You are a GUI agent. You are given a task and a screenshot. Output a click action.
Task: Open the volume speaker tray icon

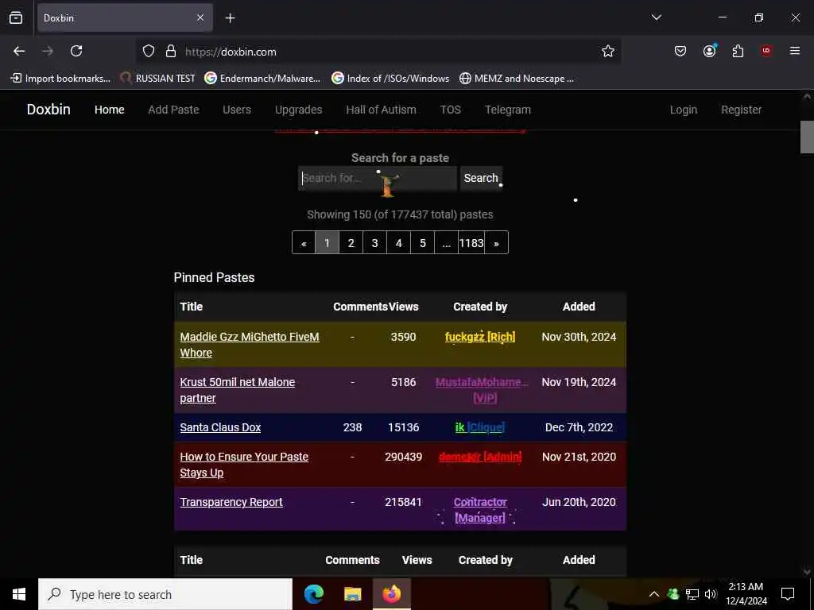coord(711,594)
